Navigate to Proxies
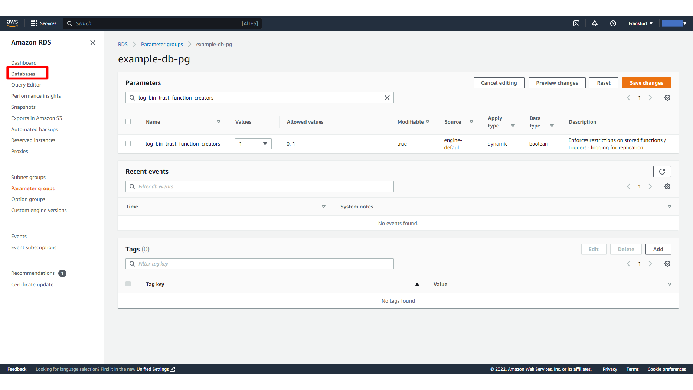This screenshot has height=390, width=693. (20, 151)
